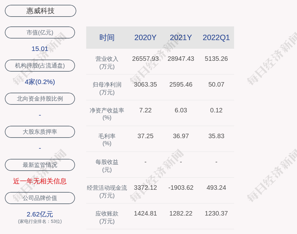This screenshot has height=234, width=297.
Task: Select the 2022Q1 column header
Action: click(x=216, y=38)
